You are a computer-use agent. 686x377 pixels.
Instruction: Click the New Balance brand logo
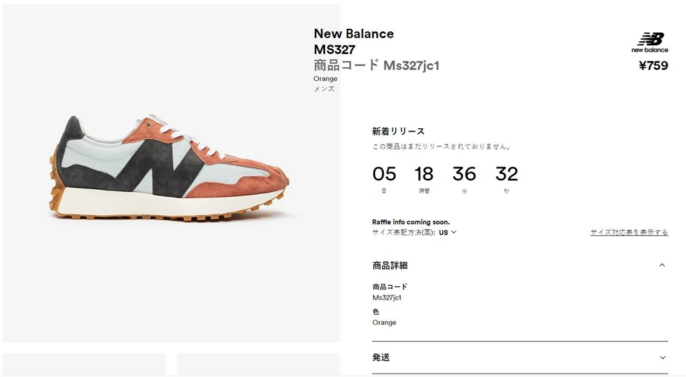click(650, 42)
